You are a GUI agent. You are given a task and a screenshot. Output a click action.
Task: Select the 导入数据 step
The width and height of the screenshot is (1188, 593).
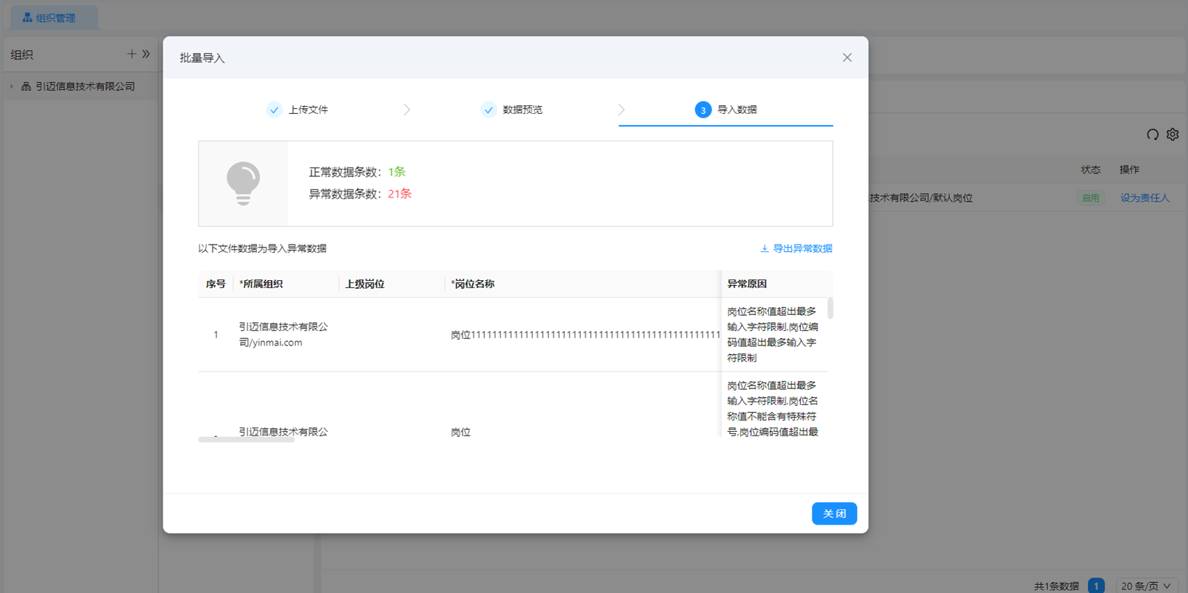[736, 110]
